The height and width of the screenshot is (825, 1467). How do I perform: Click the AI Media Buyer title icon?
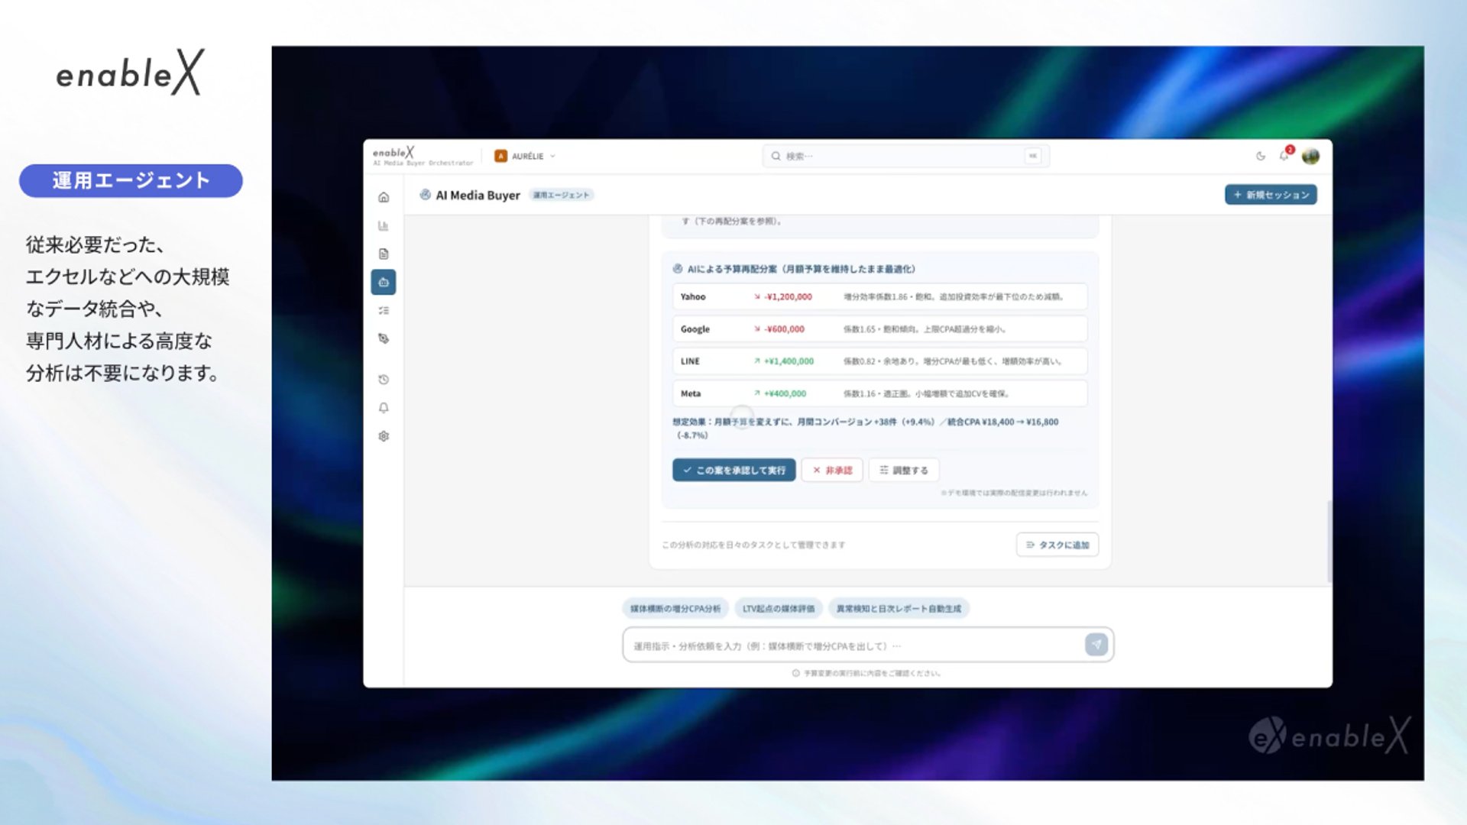coord(425,195)
